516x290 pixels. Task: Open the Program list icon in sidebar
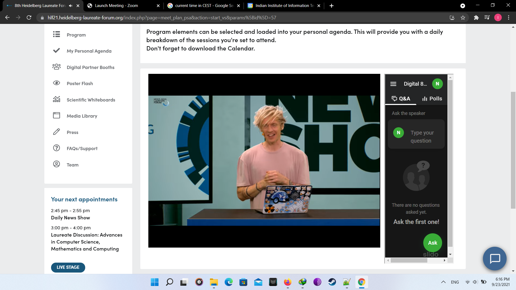(56, 34)
